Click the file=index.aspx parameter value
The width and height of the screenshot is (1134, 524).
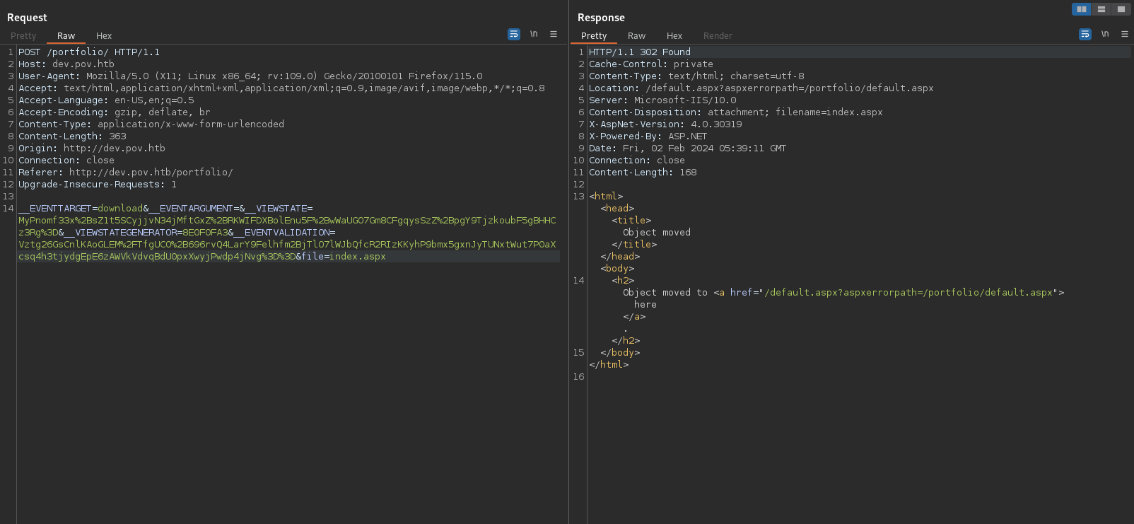(x=358, y=257)
